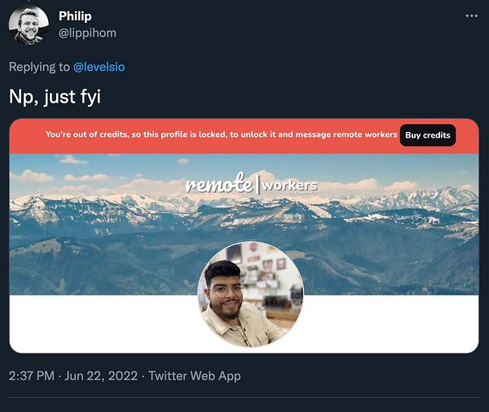This screenshot has height=412, width=489.
Task: Open Philip's profile picture avatar
Action: click(x=29, y=25)
